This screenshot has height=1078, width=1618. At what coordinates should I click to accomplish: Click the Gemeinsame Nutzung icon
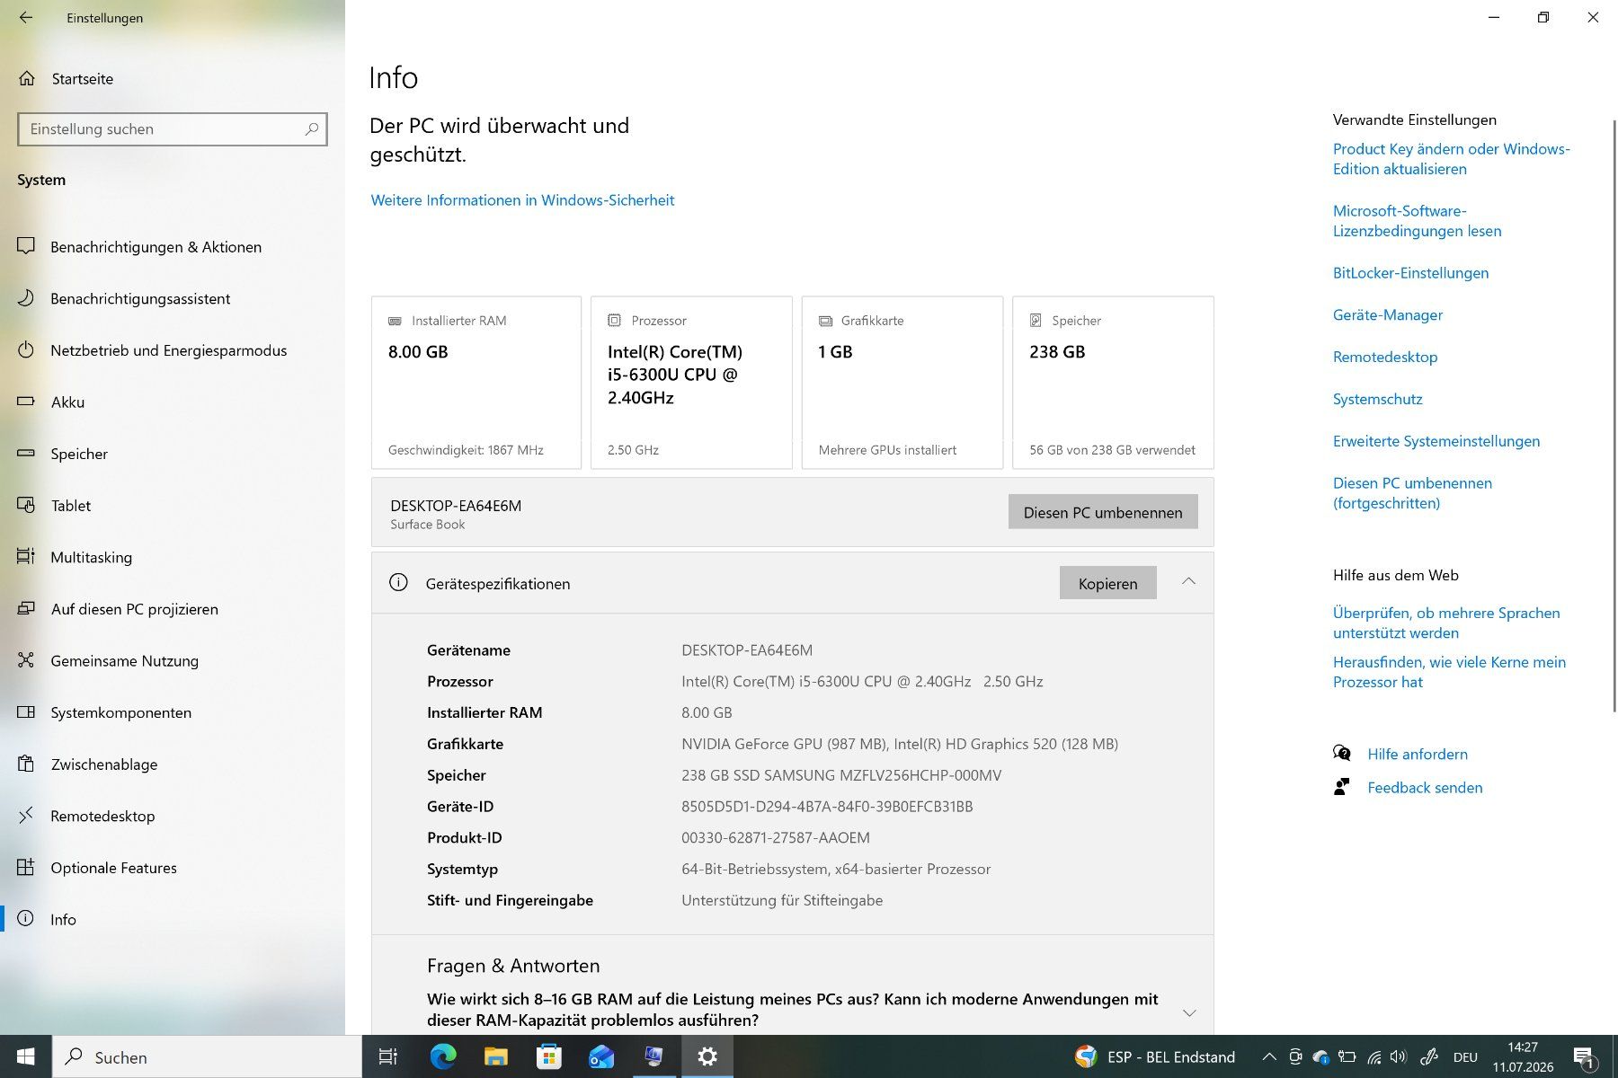(x=26, y=660)
